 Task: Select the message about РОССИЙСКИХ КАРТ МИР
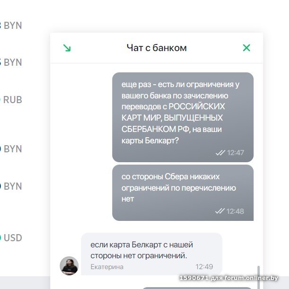point(183,117)
